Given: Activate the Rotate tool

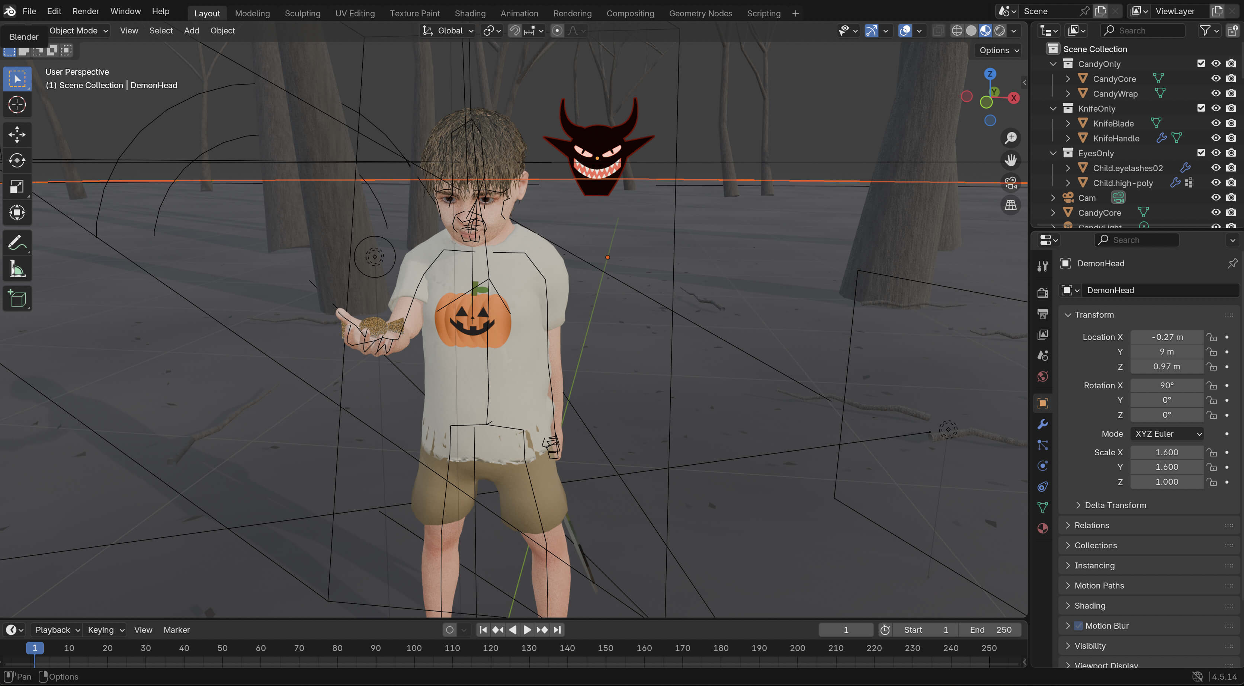Looking at the screenshot, I should pyautogui.click(x=17, y=160).
